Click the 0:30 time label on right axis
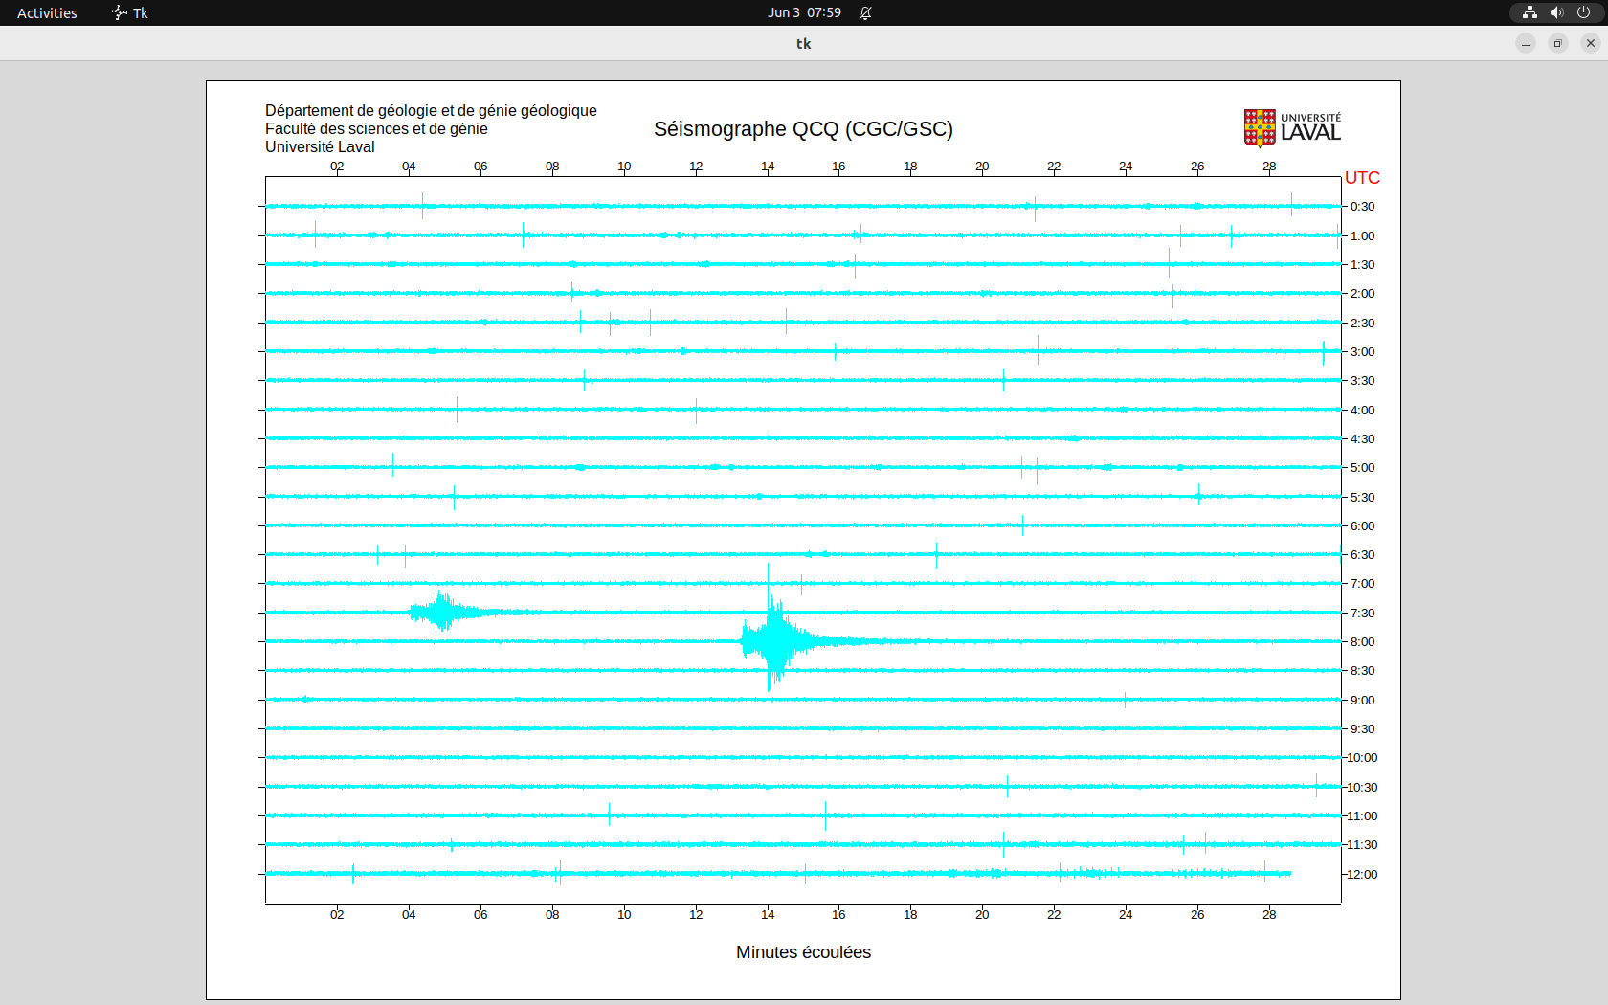Viewport: 1608px width, 1005px height. [x=1362, y=207]
